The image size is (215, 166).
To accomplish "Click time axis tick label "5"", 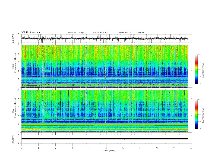I will tap(106, 148).
